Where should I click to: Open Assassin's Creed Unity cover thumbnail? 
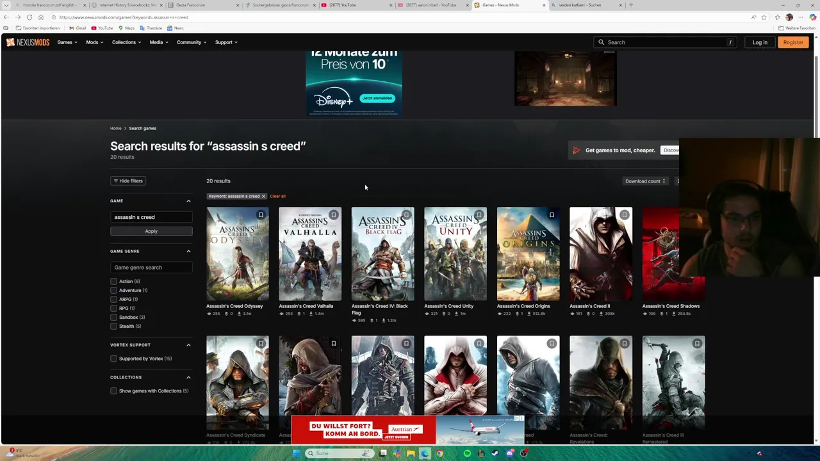tap(455, 254)
